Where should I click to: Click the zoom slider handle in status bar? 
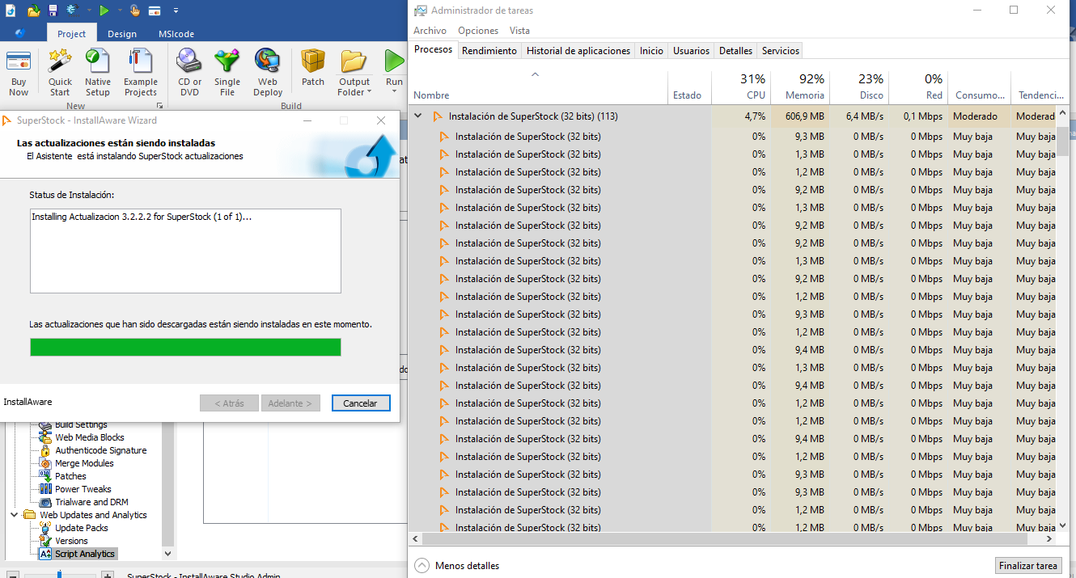tap(59, 575)
